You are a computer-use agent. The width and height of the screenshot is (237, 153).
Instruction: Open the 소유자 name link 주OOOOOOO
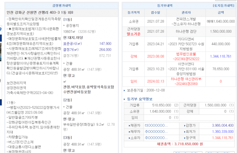pos(156,137)
